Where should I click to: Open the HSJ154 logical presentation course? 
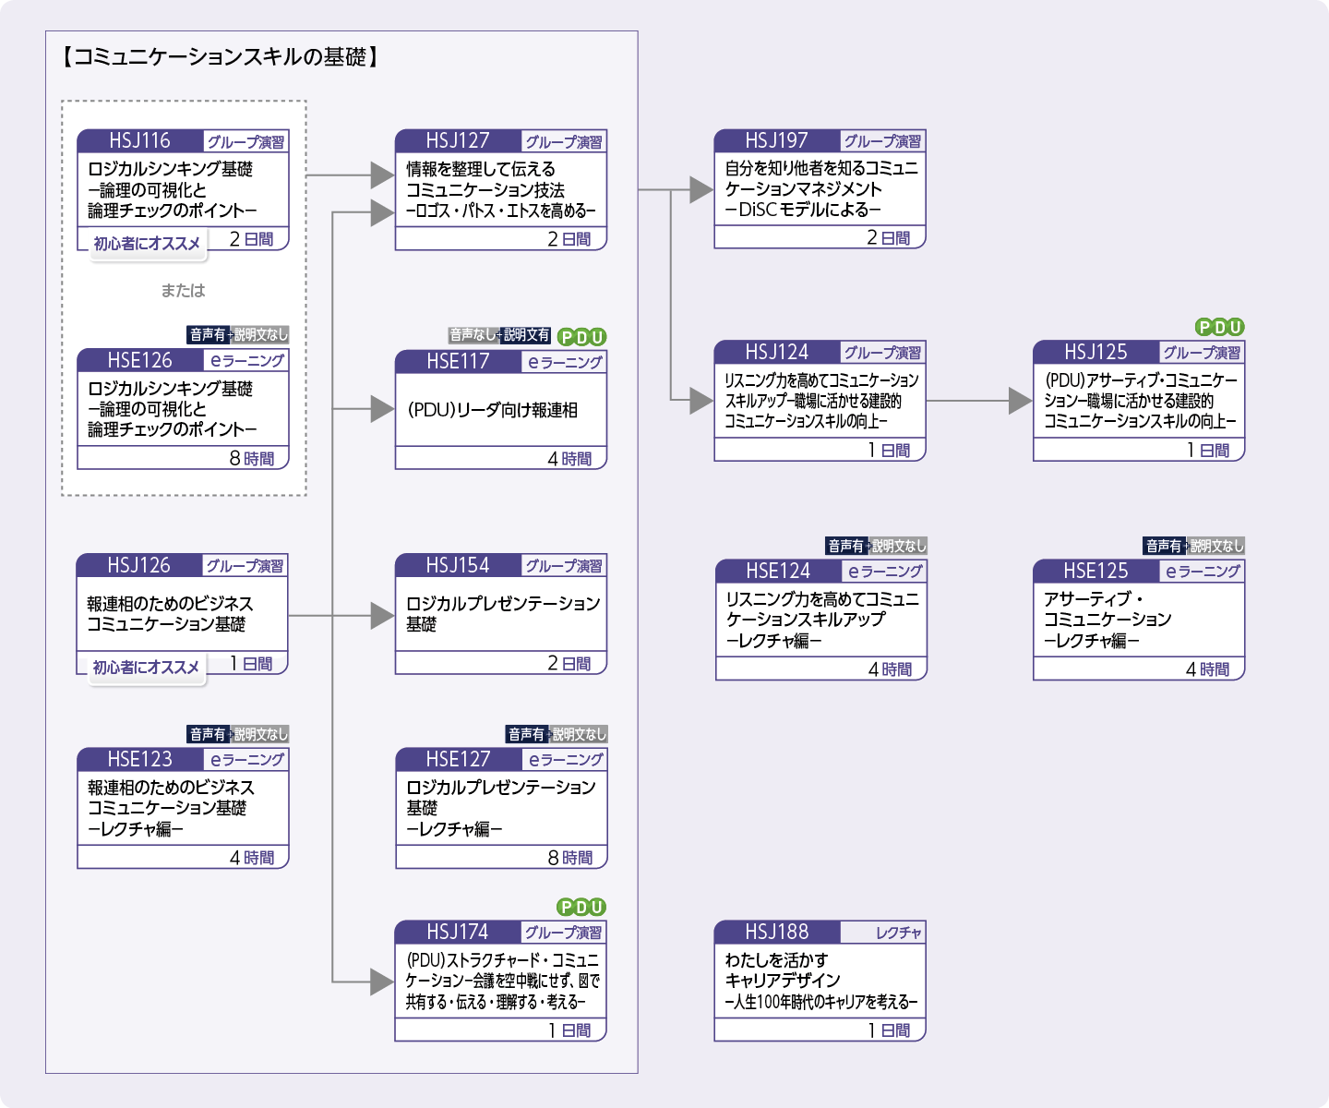point(501,614)
